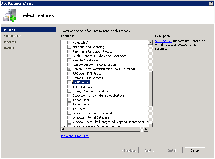This screenshot has width=215, height=159.
Task: Tick the Network Load Balancing checkbox
Action: (x=69, y=47)
